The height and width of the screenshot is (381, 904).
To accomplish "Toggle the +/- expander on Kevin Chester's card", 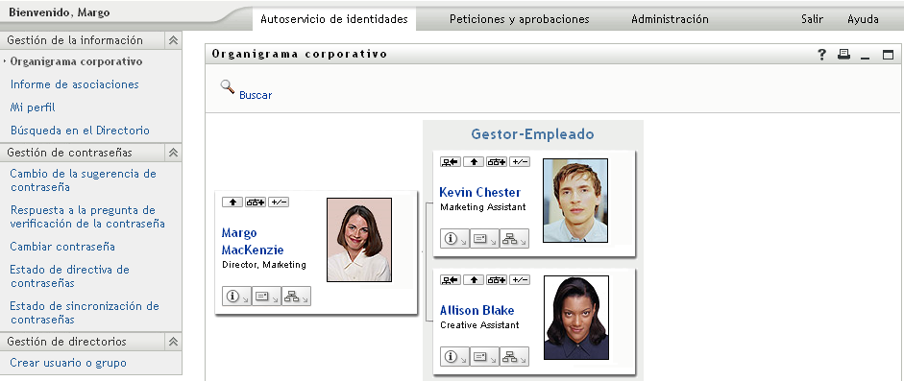I will [520, 162].
